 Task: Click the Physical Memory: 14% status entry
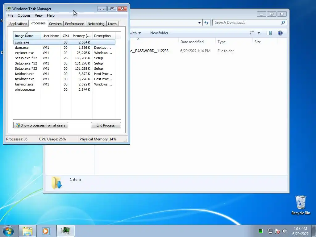click(98, 139)
